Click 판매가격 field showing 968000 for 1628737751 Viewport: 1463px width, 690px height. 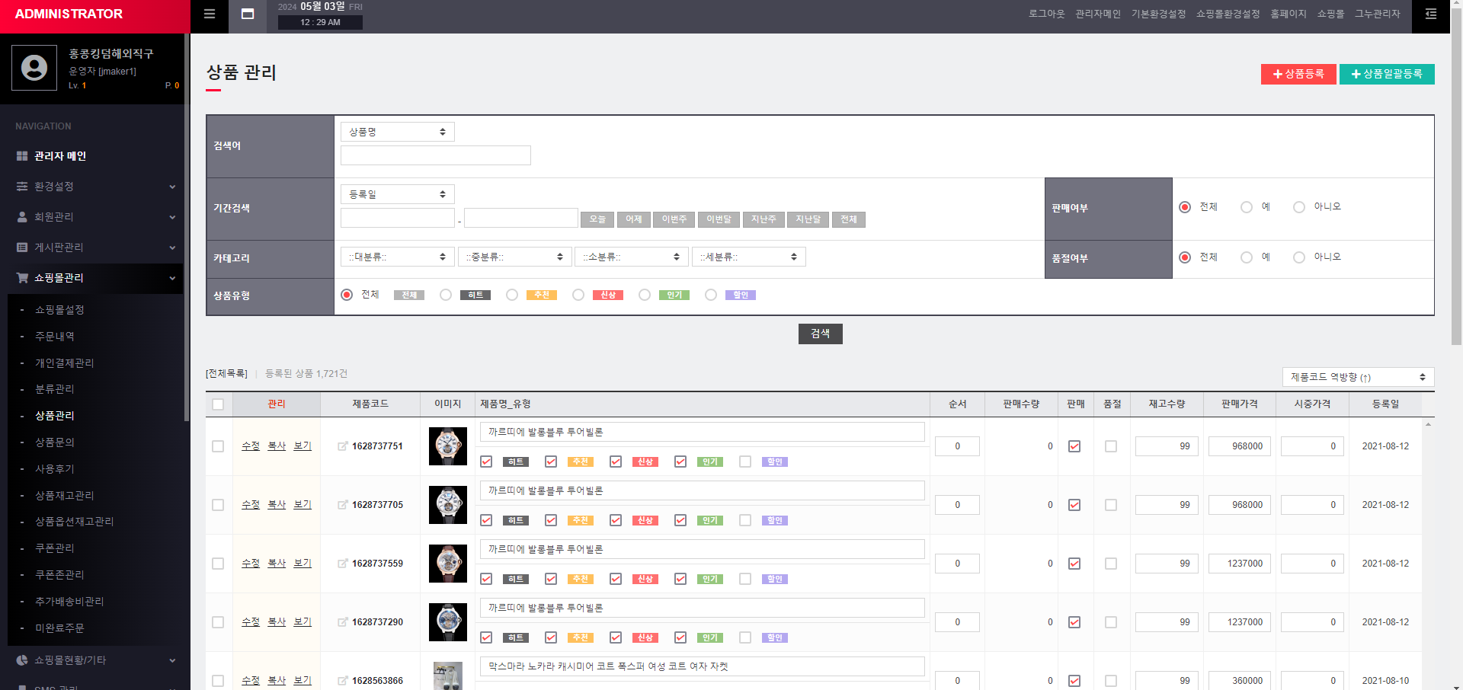[x=1240, y=446]
